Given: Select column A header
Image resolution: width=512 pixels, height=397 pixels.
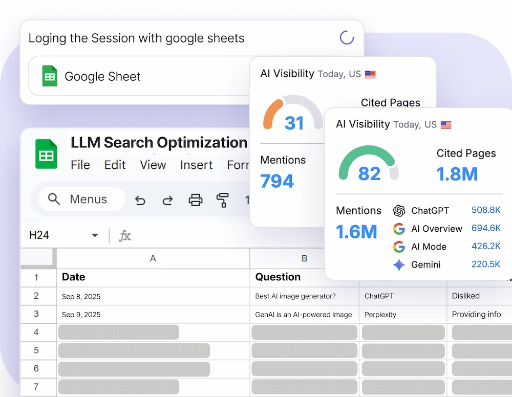Looking at the screenshot, I should (x=153, y=258).
